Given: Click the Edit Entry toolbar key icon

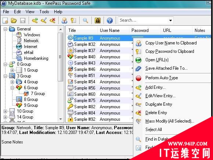Looking at the screenshot, I should 44,21.
